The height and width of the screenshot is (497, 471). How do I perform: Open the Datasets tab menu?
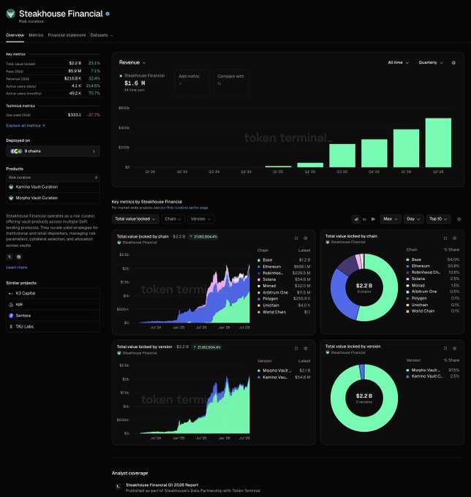102,35
